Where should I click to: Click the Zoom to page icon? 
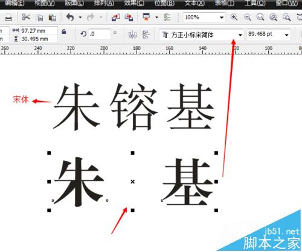coord(286,18)
